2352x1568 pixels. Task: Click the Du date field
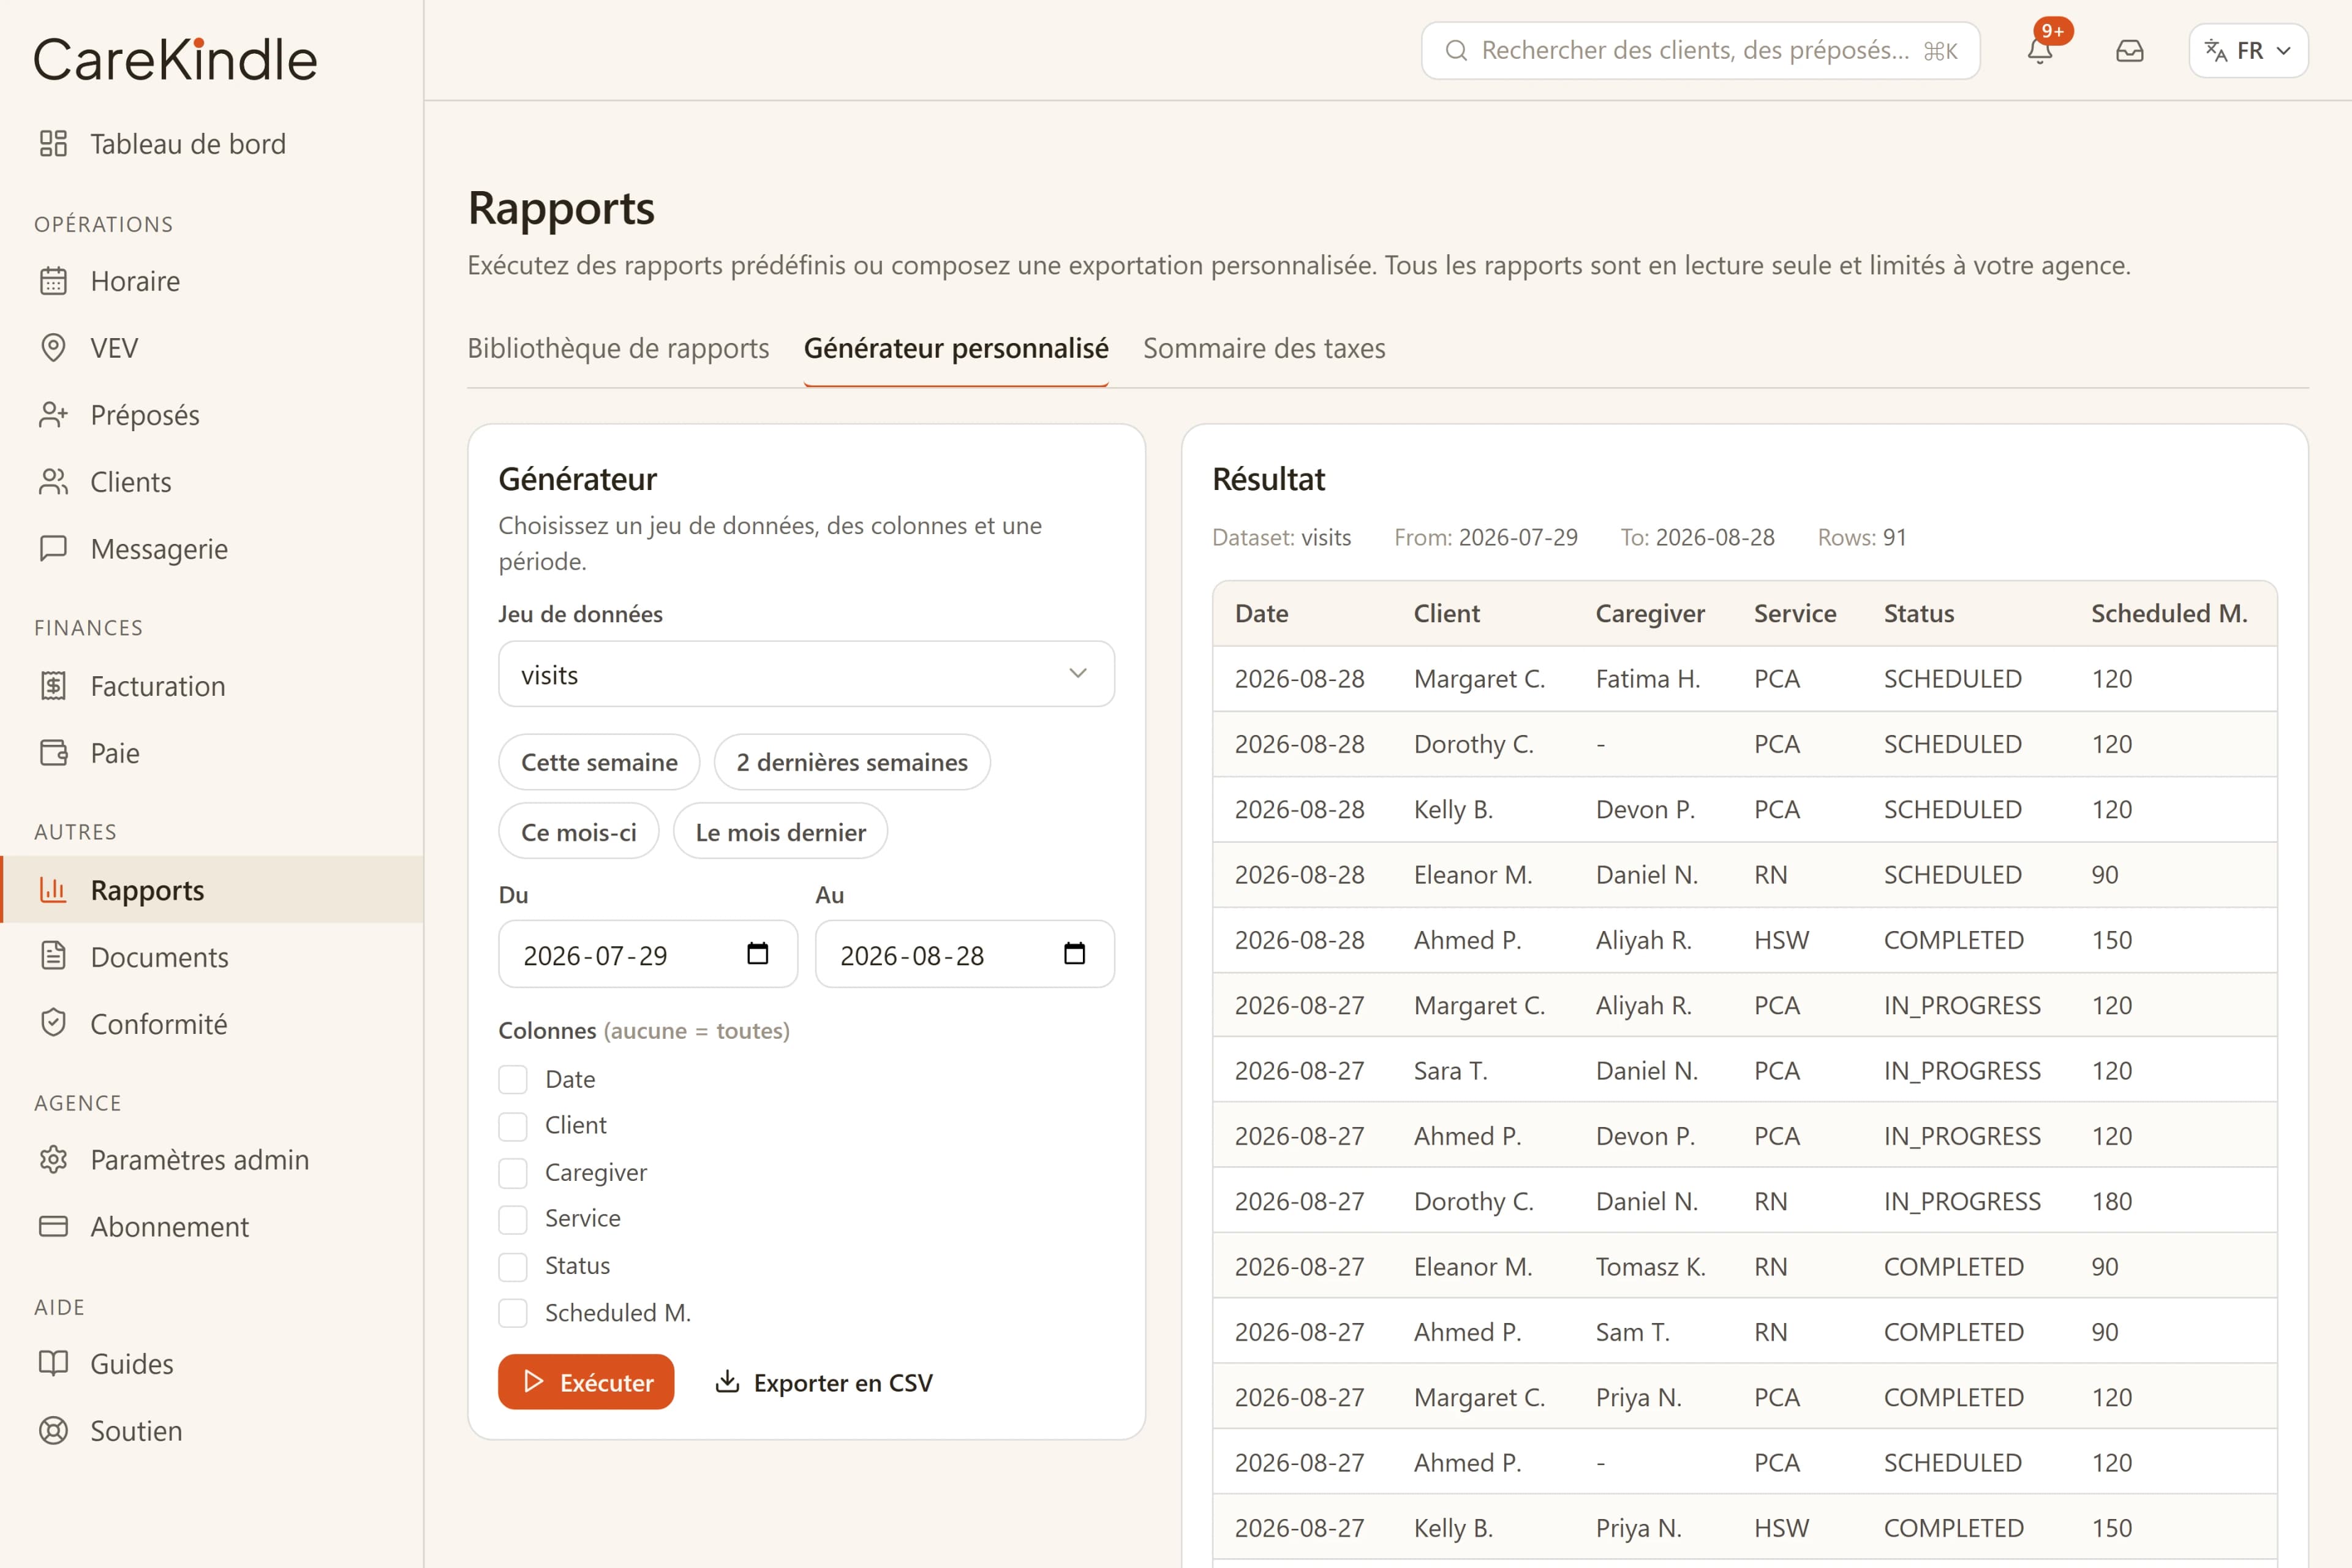click(648, 954)
